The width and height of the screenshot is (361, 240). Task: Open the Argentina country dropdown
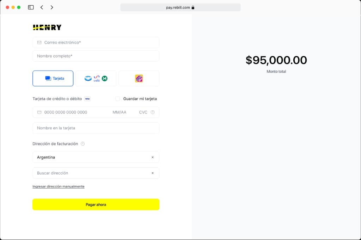click(96, 158)
